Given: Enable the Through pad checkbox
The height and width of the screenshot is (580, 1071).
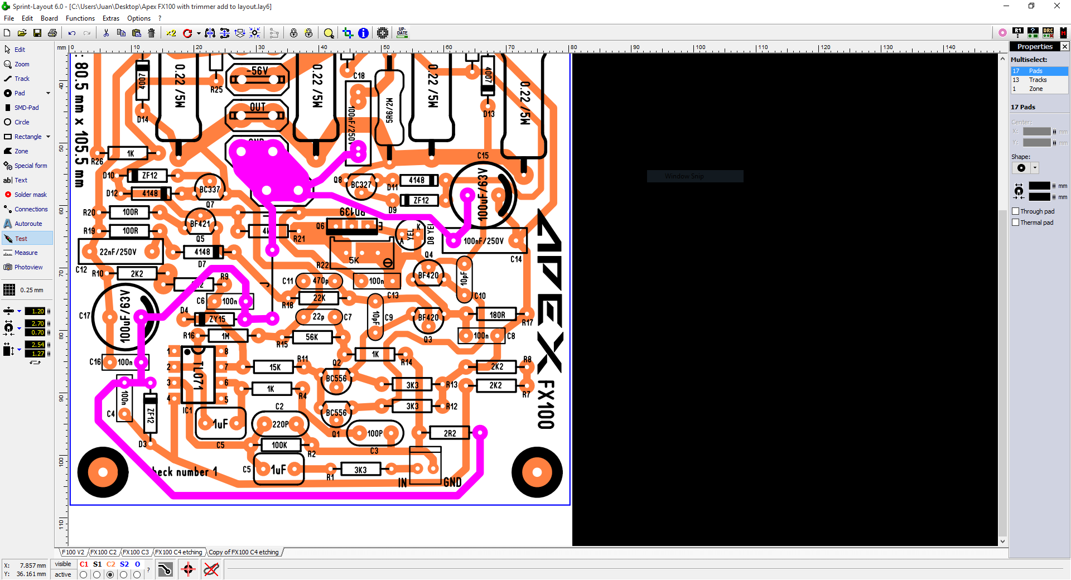Looking at the screenshot, I should point(1016,211).
